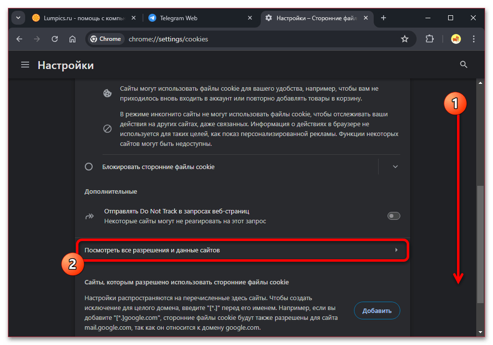Image resolution: width=493 pixels, height=345 pixels.
Task: Open the tab search dropdown
Action: click(18, 18)
